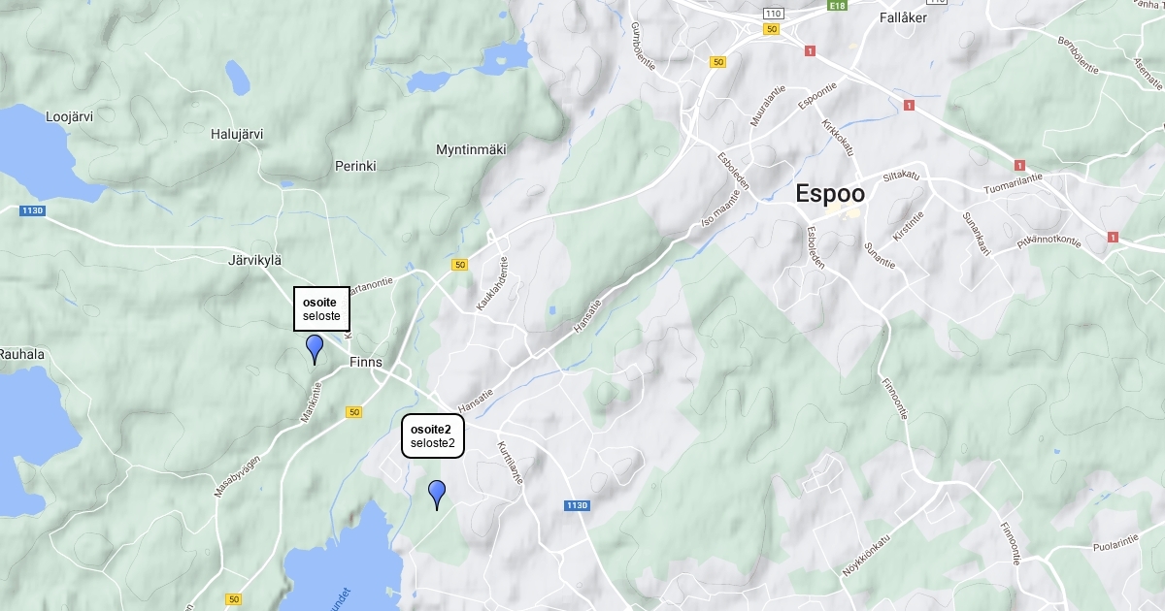Click the red route 1 shield near Tuomarilantie
This screenshot has width=1165, height=611.
tap(1019, 166)
